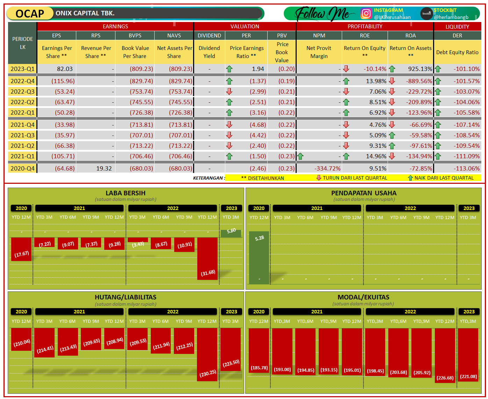Expand the EARNINGS column group header
Screen dimensions: 488x399
116,26
